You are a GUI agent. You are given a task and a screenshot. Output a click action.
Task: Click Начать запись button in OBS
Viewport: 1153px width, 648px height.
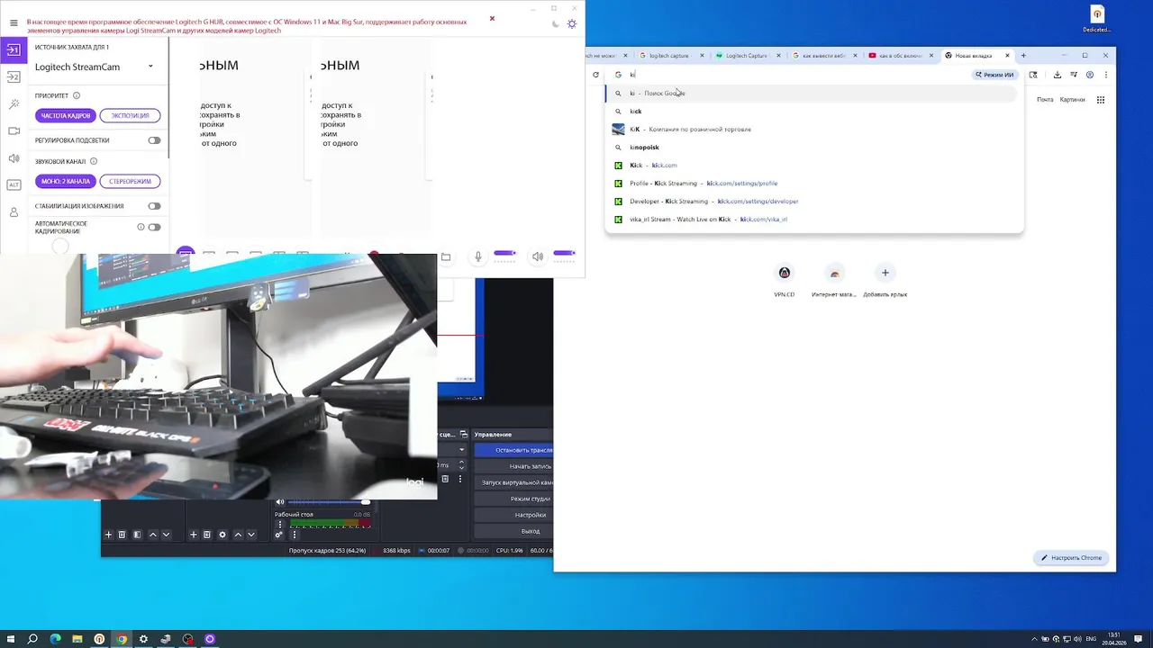click(x=513, y=466)
